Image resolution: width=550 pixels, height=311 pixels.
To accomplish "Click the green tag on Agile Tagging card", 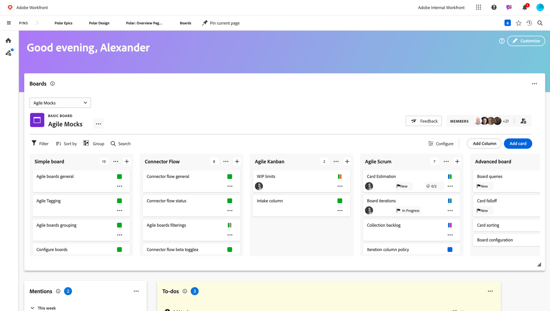I will pyautogui.click(x=120, y=201).
